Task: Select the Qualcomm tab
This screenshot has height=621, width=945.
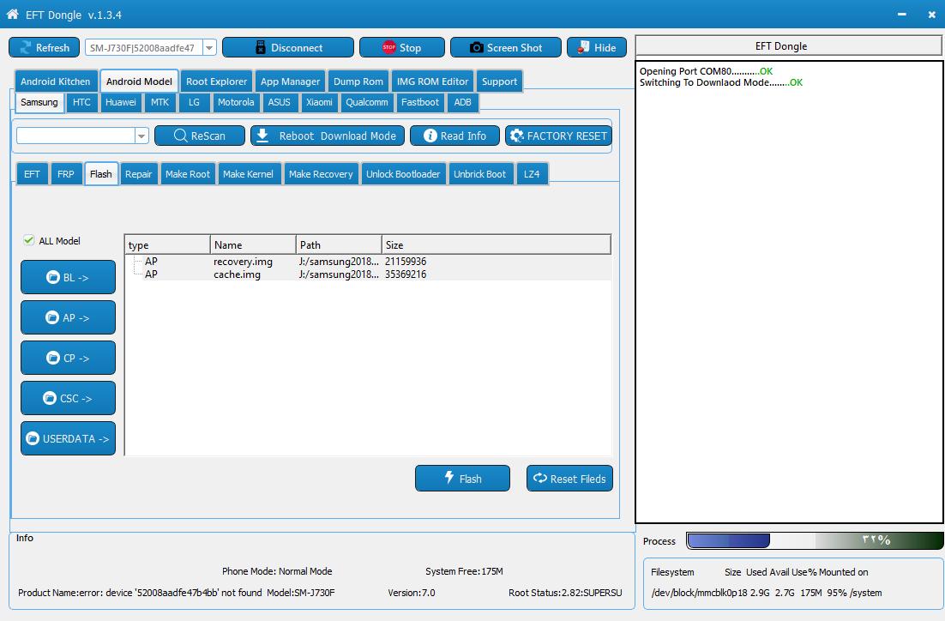Action: (x=367, y=102)
